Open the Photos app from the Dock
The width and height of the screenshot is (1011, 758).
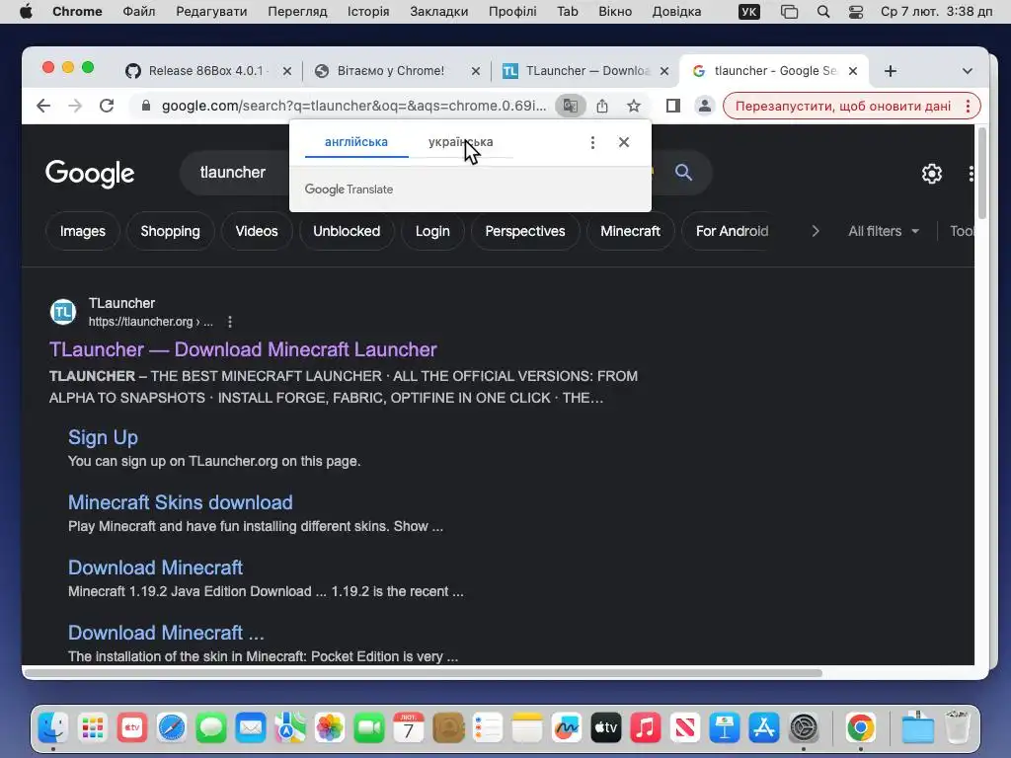coord(330,727)
